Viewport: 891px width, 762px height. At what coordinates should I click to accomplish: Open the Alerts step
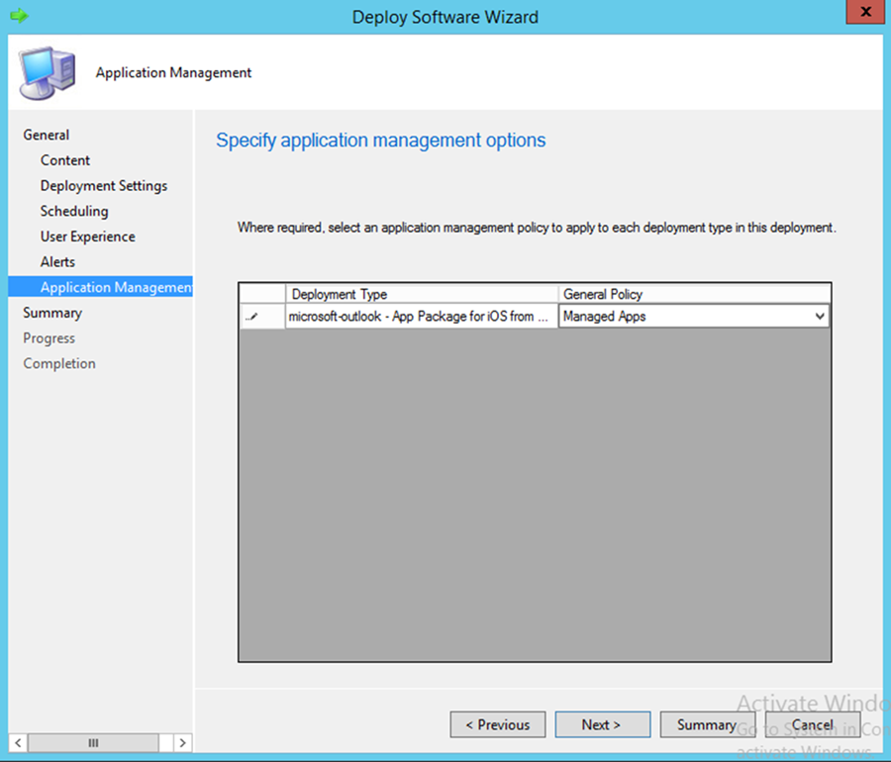58,262
